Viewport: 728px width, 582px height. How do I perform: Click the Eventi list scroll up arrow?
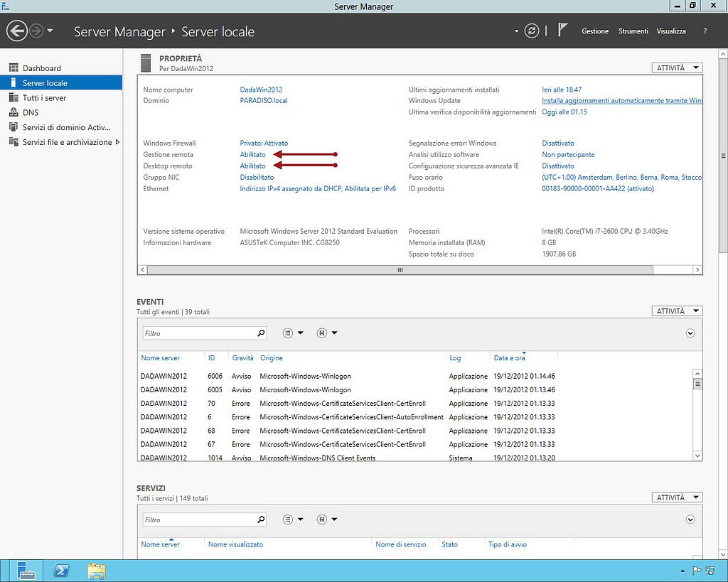pyautogui.click(x=697, y=374)
